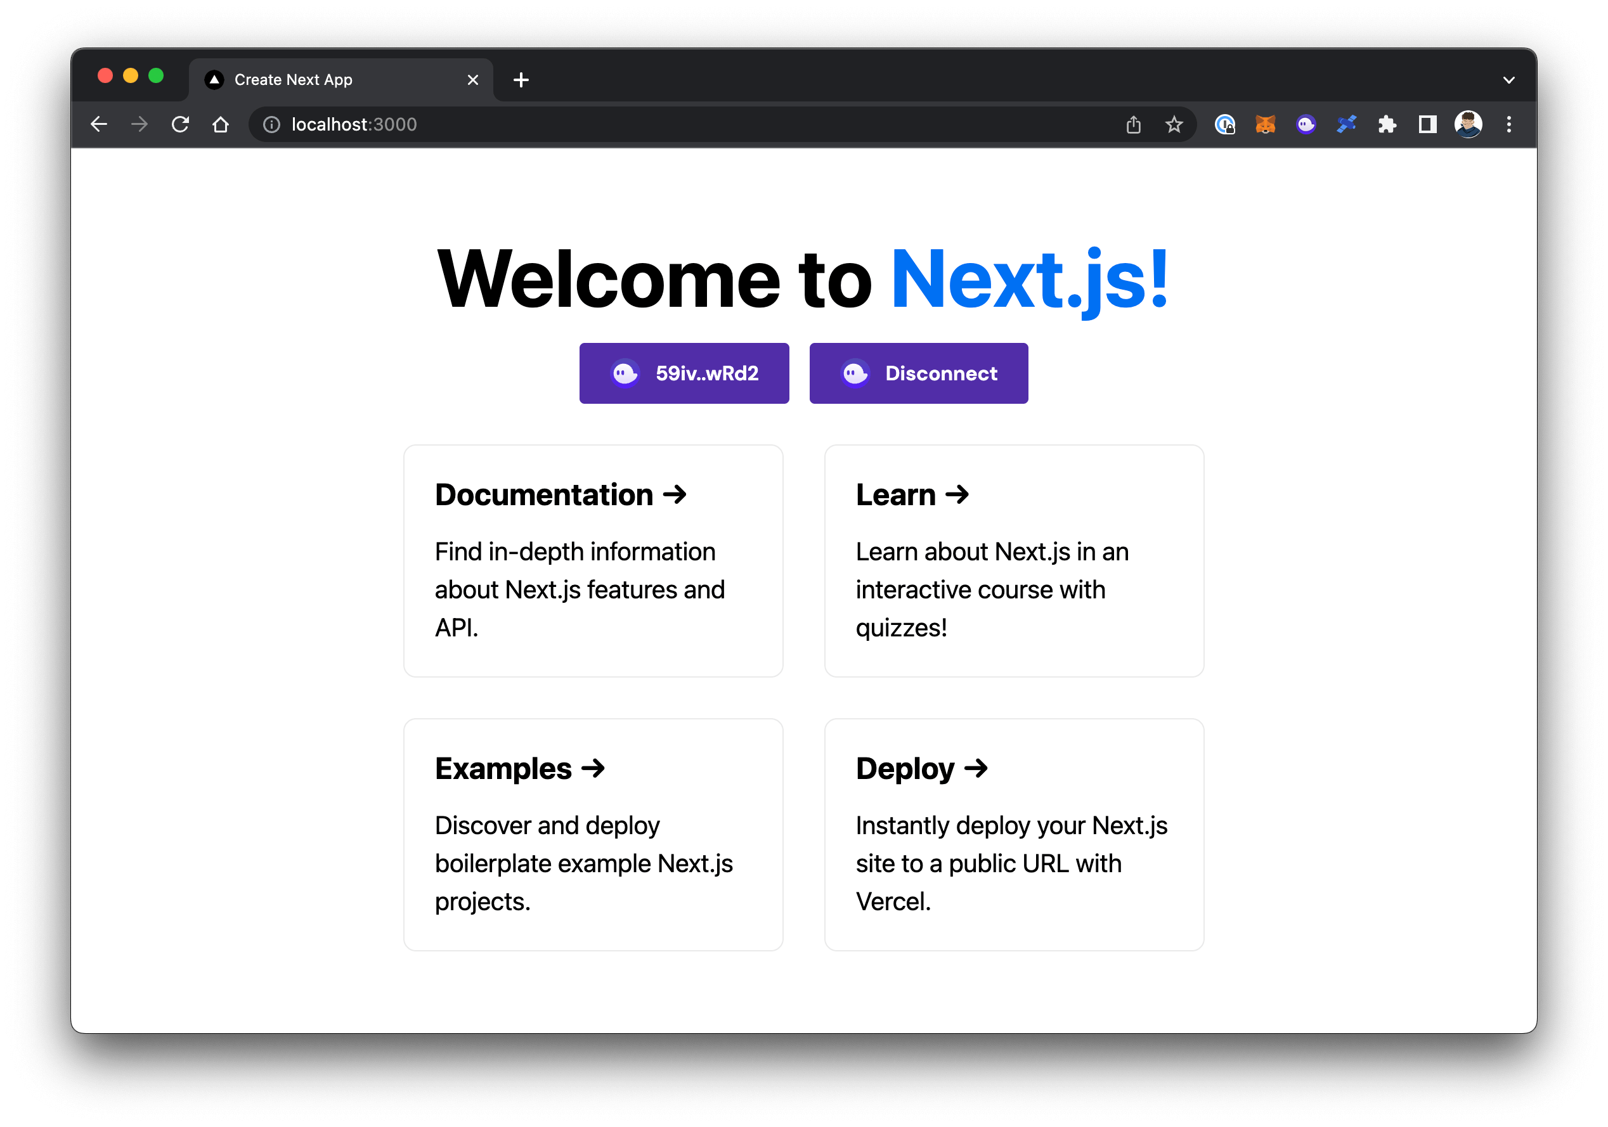
Task: Open the blue satellite extension
Action: [x=1346, y=125]
